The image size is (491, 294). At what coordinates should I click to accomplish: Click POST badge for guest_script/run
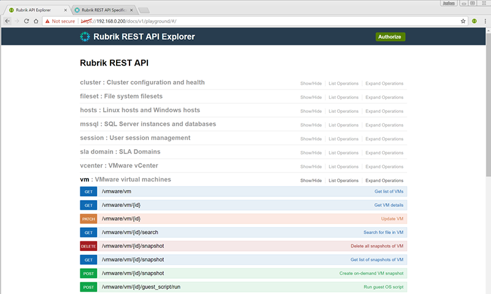(x=88, y=287)
